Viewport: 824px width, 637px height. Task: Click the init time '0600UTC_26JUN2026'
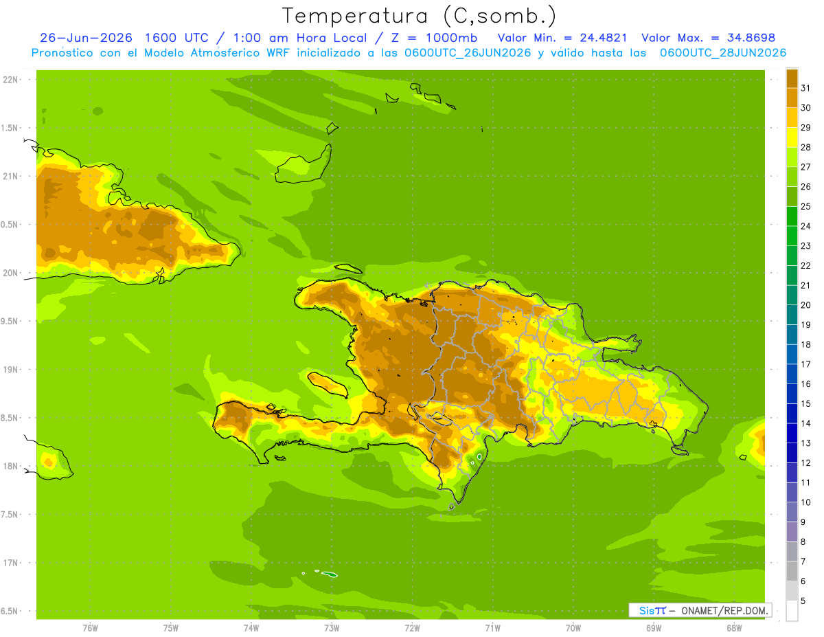(x=468, y=53)
